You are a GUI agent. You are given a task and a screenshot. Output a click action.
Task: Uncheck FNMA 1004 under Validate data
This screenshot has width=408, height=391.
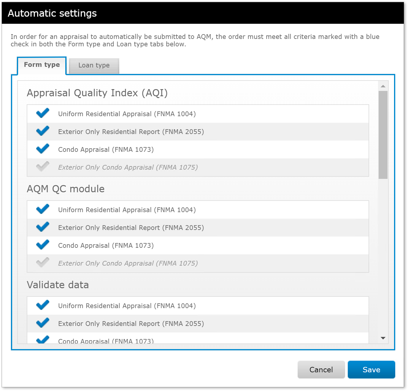click(43, 305)
